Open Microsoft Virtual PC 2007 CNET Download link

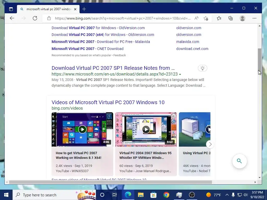88,49
